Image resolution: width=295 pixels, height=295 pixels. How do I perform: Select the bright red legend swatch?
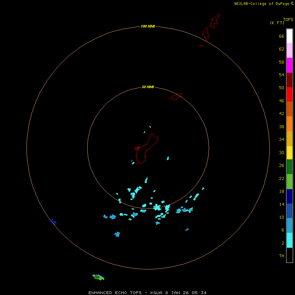point(289,94)
